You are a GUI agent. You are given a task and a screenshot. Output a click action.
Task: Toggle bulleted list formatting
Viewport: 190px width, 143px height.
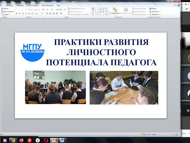[x=48, y=9]
